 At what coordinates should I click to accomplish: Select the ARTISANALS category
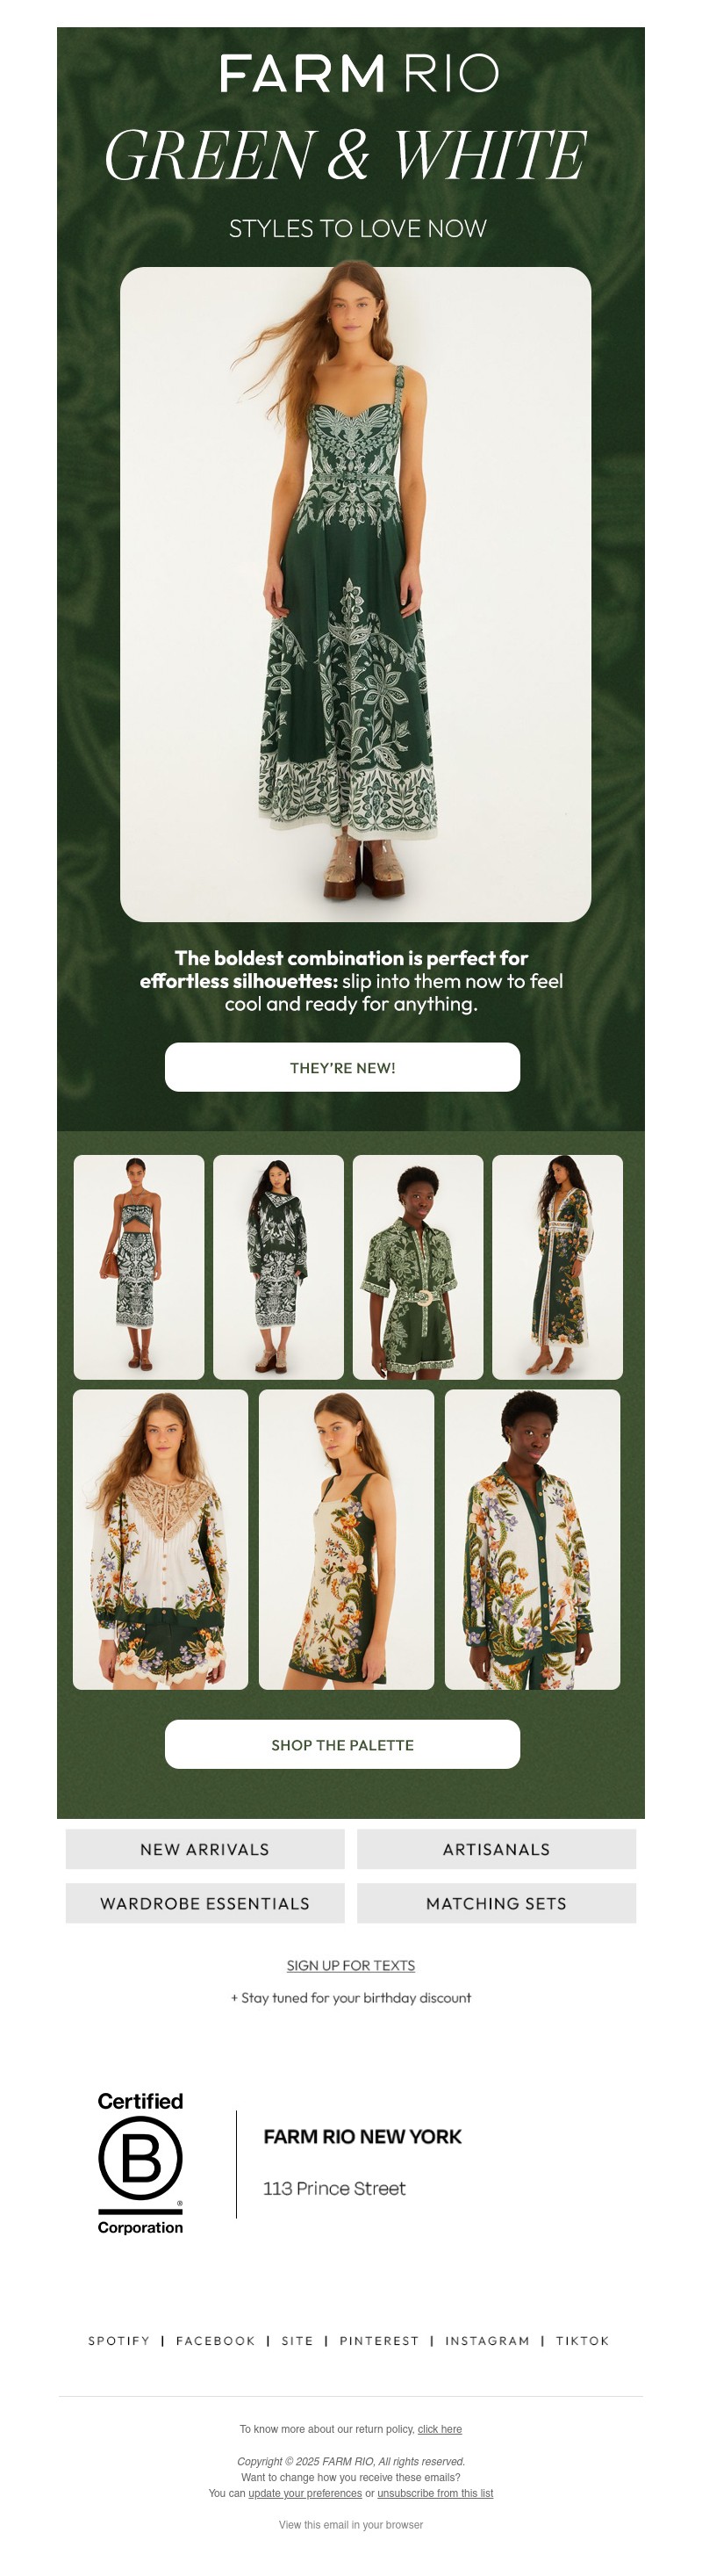coord(497,1849)
